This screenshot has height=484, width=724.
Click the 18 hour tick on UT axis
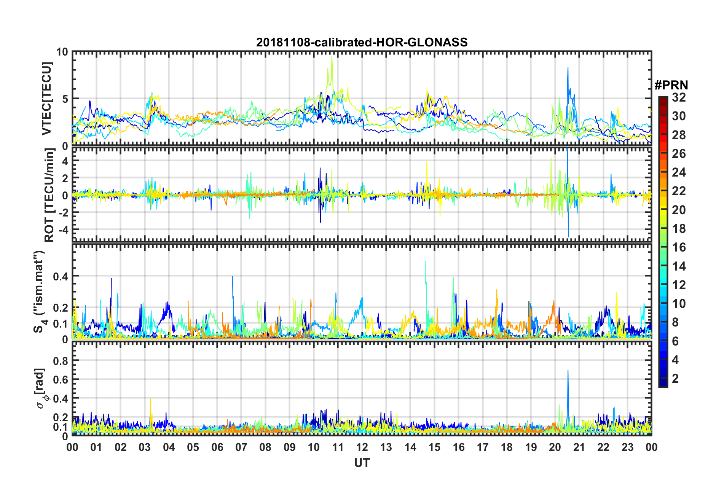(507, 447)
